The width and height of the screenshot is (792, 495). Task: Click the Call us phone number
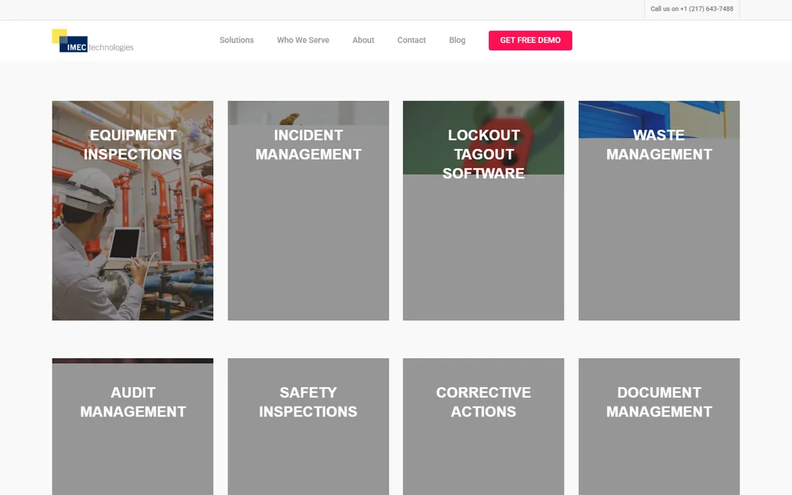[691, 9]
